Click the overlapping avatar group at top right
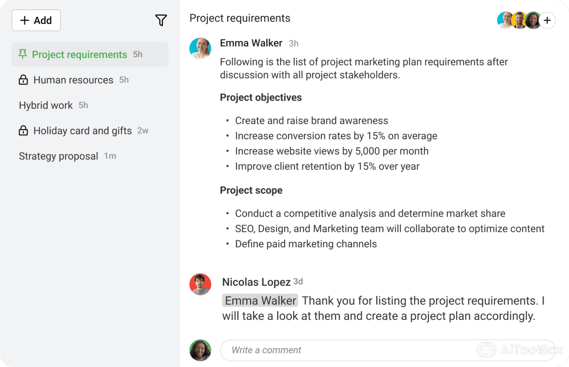This screenshot has width=569, height=367. coord(519,20)
